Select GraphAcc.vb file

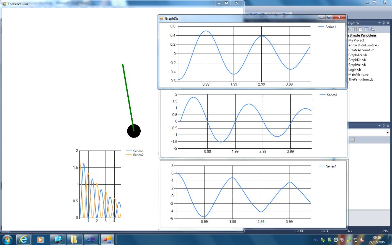pos(358,55)
